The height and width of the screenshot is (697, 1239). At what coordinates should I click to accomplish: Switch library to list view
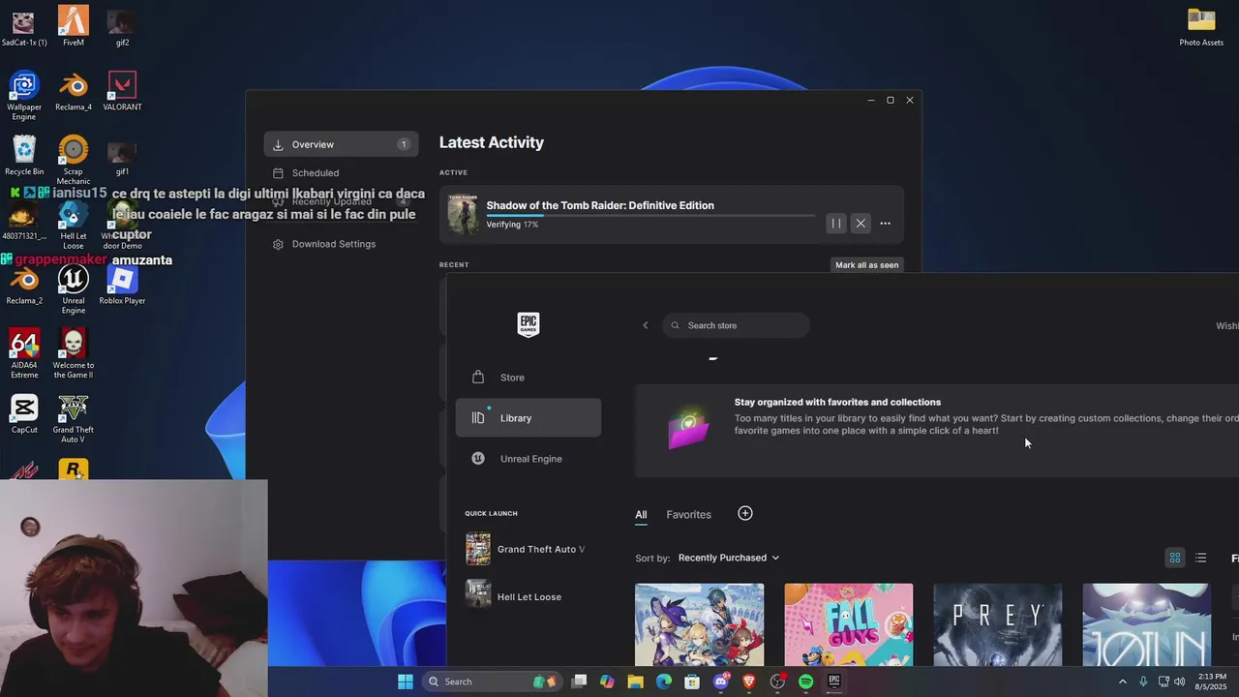[1200, 558]
